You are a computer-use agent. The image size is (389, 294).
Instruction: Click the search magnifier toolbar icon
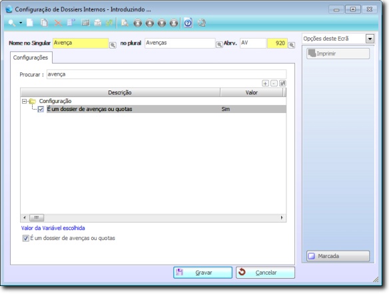coord(12,23)
